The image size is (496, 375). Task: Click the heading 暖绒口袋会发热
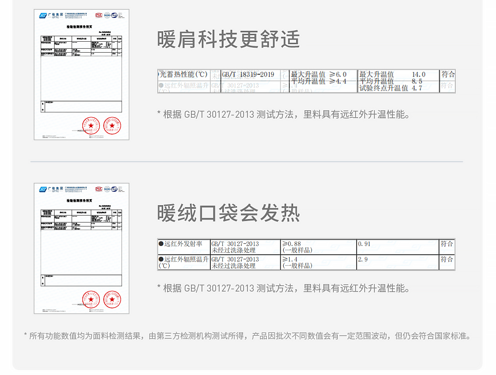tap(228, 213)
